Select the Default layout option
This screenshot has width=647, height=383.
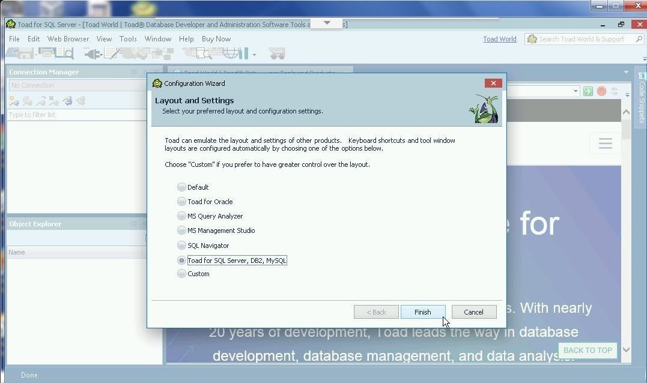193,187
